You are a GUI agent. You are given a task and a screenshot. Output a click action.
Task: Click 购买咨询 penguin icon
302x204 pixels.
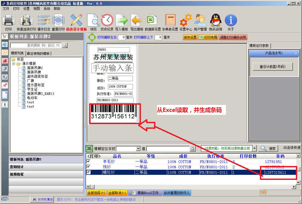click(215, 20)
